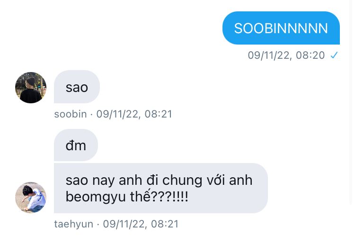The width and height of the screenshot is (355, 236).
Task: Select the "sao" message bubble
Action: pos(77,87)
